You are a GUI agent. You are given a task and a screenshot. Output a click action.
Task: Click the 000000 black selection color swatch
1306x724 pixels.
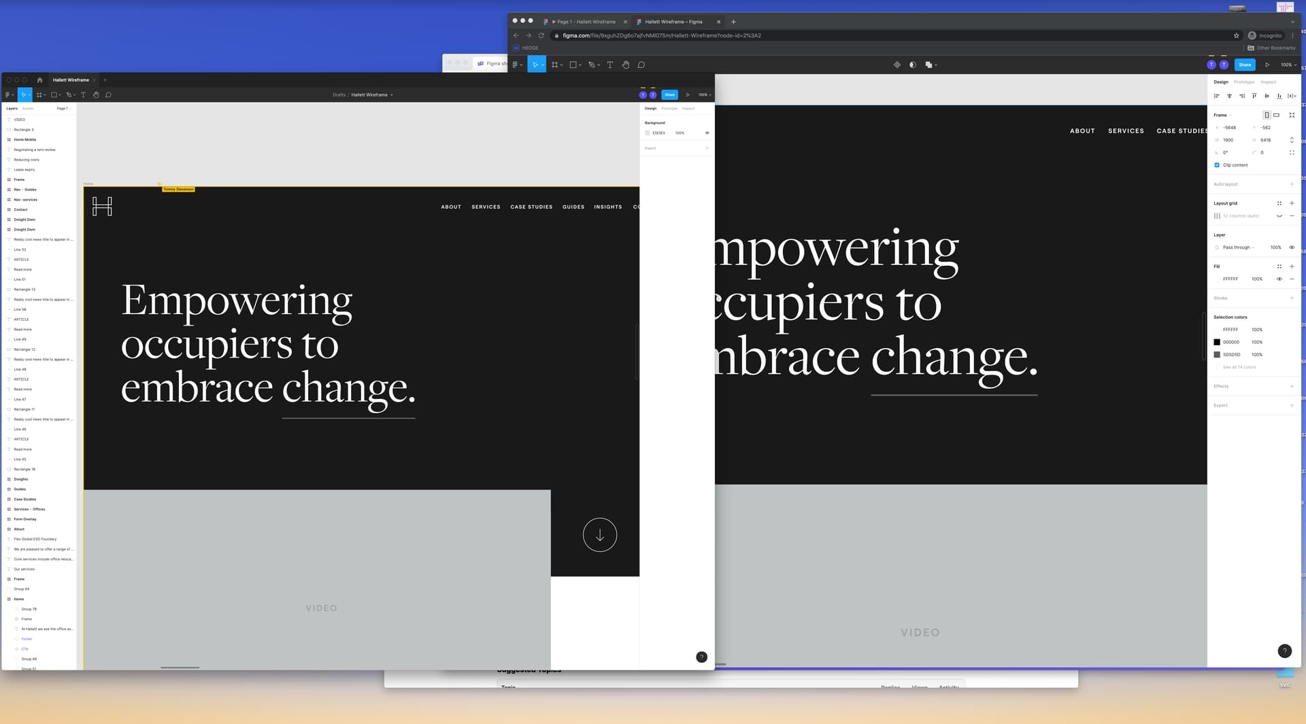[1217, 343]
